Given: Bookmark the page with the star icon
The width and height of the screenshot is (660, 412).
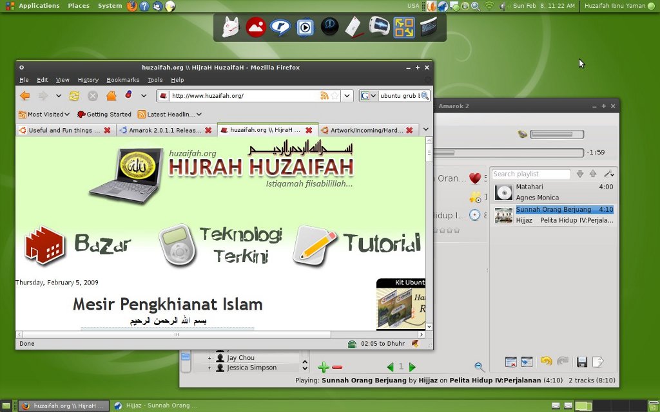Looking at the screenshot, I should pos(335,96).
